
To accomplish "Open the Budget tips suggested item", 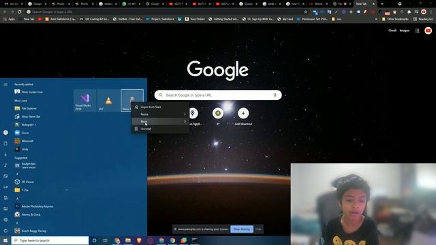I will tap(25, 165).
